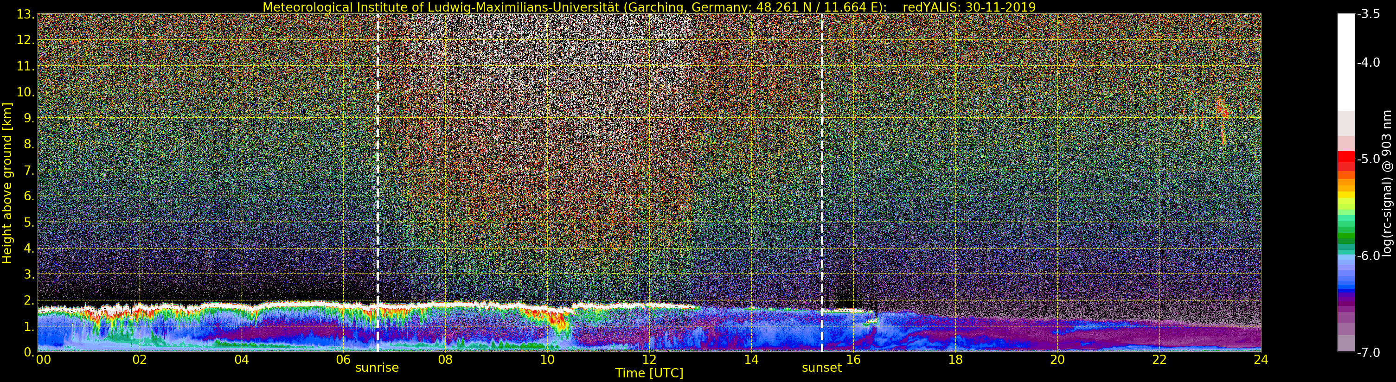This screenshot has width=1396, height=382.
Task: Click time axis tick label 04
Action: (x=242, y=360)
